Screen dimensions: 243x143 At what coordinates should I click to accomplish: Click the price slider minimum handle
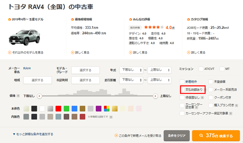pos(39,96)
